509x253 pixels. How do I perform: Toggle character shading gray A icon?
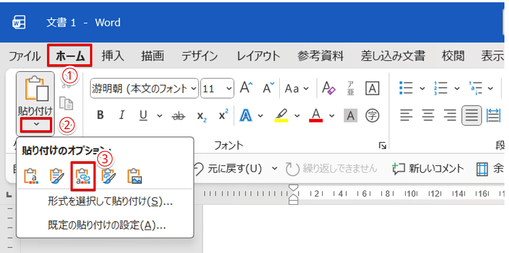point(351,115)
